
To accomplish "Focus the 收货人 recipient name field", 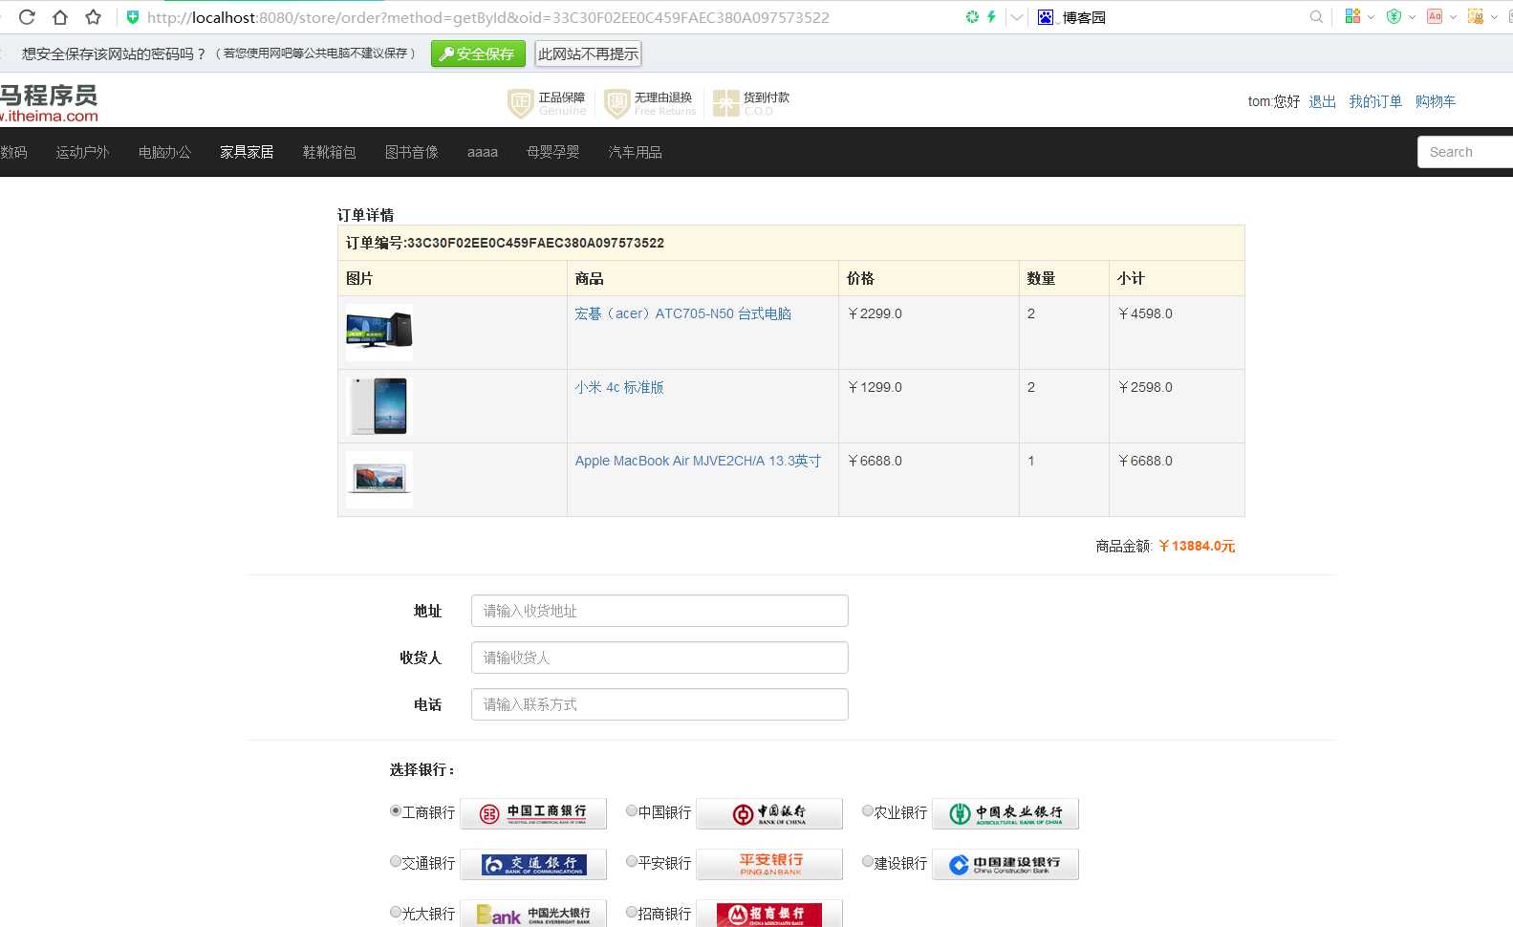I will [x=659, y=658].
